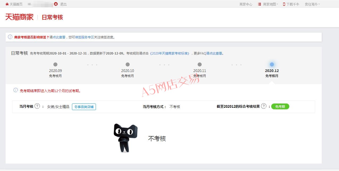Click the red phone icon beside 下载千牛
This screenshot has height=171, width=339.
(284, 4)
